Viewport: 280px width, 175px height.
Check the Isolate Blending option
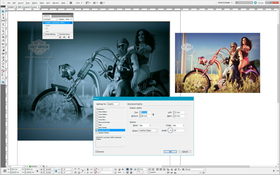click(x=44, y=34)
